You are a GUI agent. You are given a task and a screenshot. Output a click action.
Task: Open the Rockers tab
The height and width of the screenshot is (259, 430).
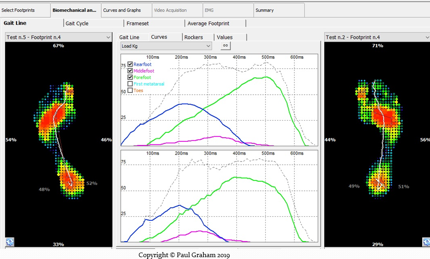tap(198, 37)
